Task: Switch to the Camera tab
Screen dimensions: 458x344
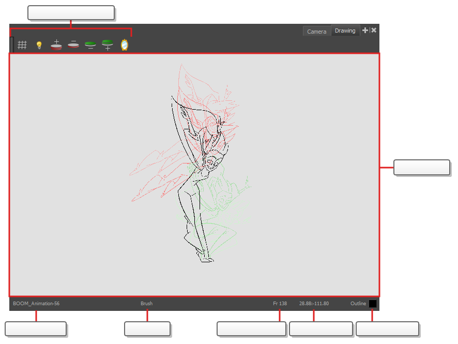Action: coord(316,32)
